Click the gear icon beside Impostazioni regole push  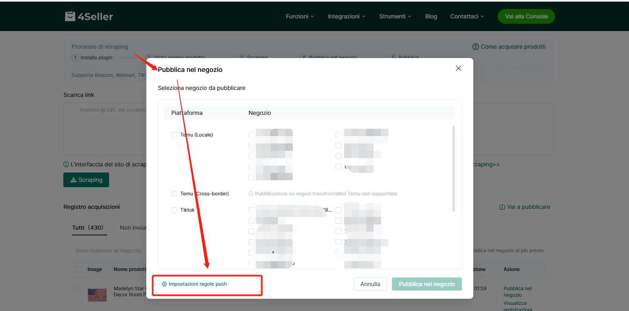[164, 284]
